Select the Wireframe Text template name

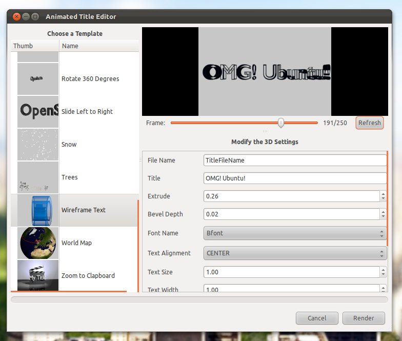click(x=83, y=210)
